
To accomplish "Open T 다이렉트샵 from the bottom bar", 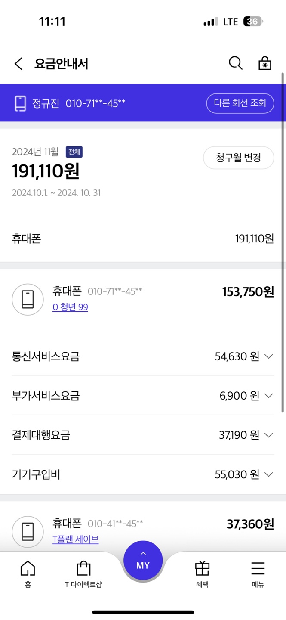I will [84, 573].
